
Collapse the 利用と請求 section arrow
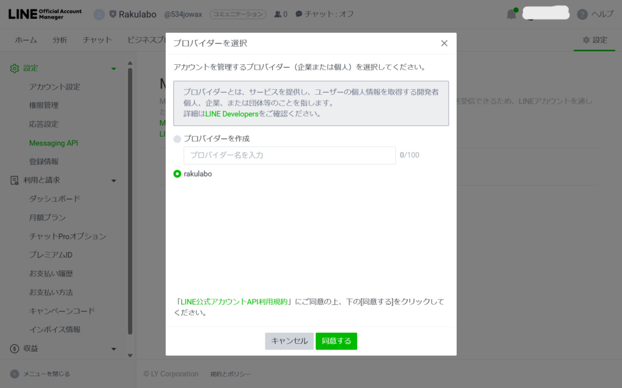[114, 181]
